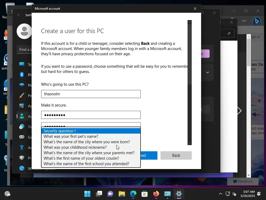266x200 pixels.
Task: Open Gaming controller icon in Settings
Action: point(22,137)
